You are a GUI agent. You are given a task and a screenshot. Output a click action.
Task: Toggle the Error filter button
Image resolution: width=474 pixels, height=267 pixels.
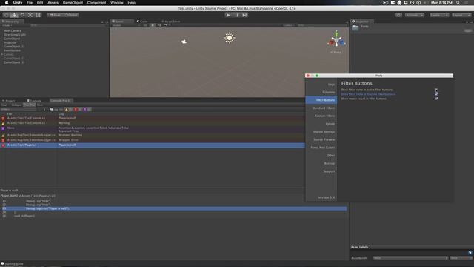[x=78, y=109]
